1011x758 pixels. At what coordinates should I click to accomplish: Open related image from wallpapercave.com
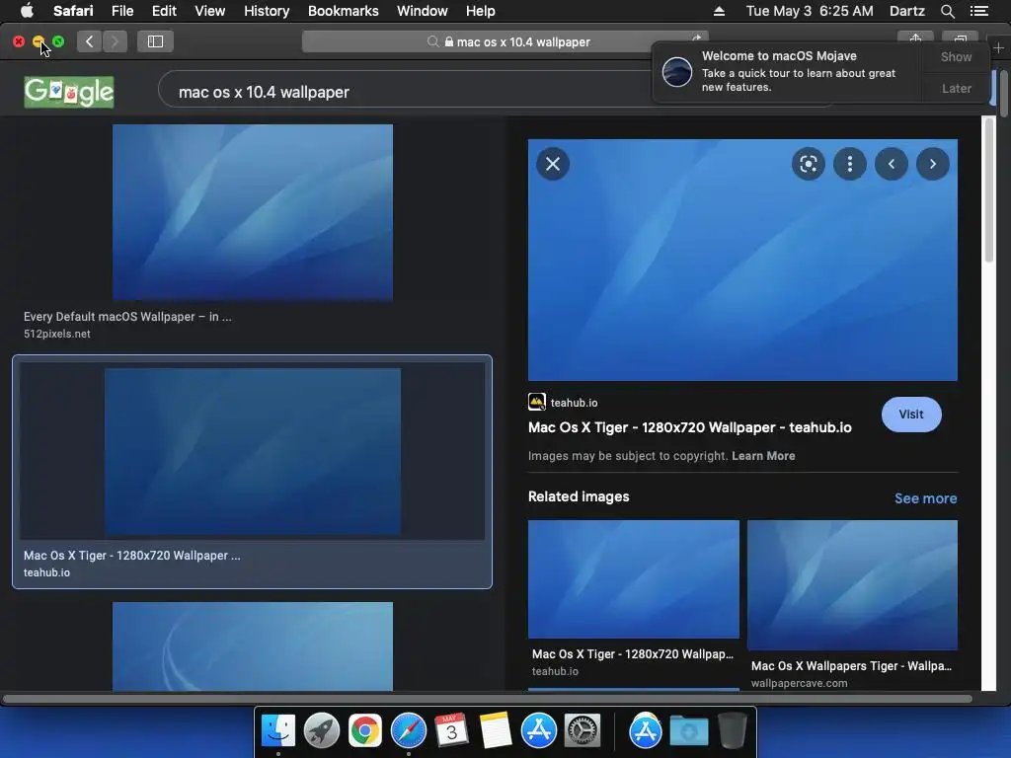click(x=852, y=584)
